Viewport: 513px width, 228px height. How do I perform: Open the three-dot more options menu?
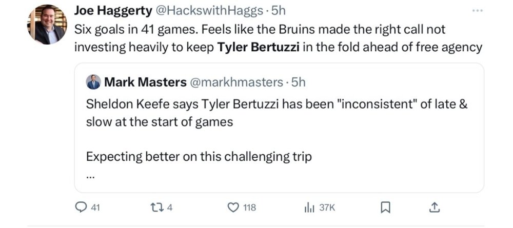tap(477, 11)
